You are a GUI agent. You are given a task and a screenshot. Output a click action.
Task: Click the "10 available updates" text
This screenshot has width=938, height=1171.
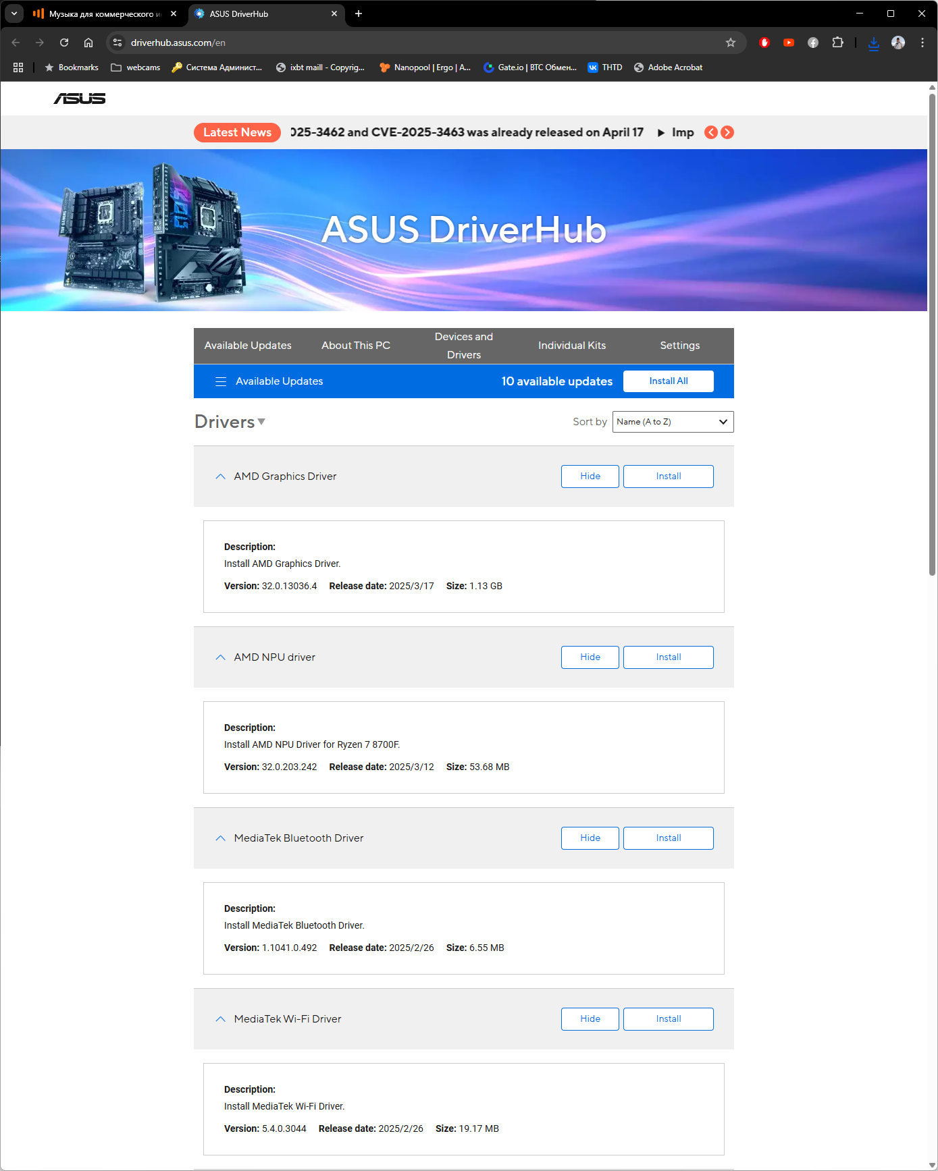pyautogui.click(x=557, y=381)
